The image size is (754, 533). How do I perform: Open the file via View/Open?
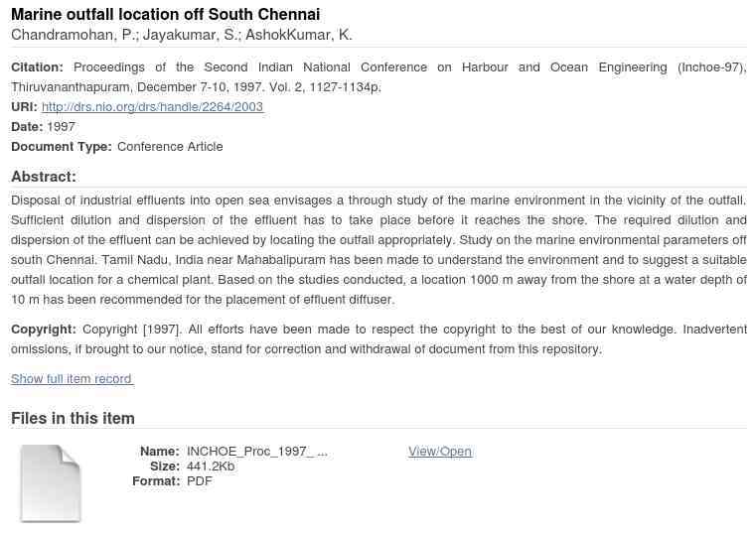click(x=439, y=451)
